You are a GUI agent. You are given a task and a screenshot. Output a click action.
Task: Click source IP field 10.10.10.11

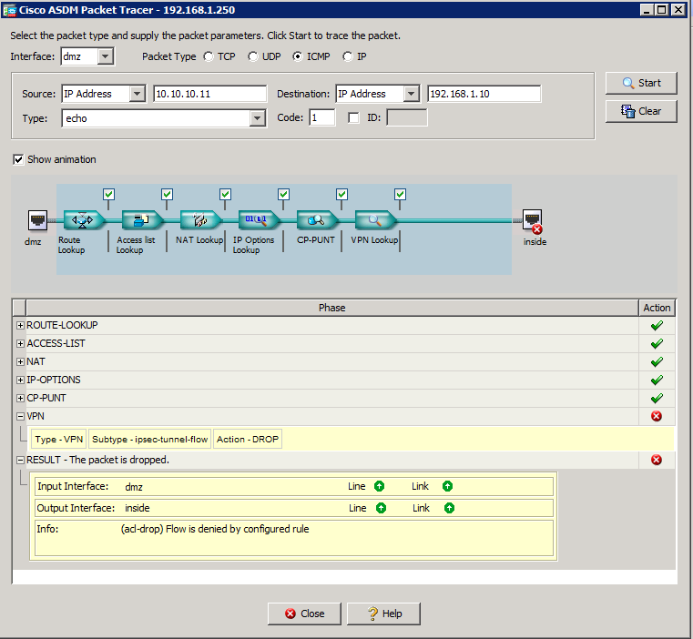tap(210, 94)
